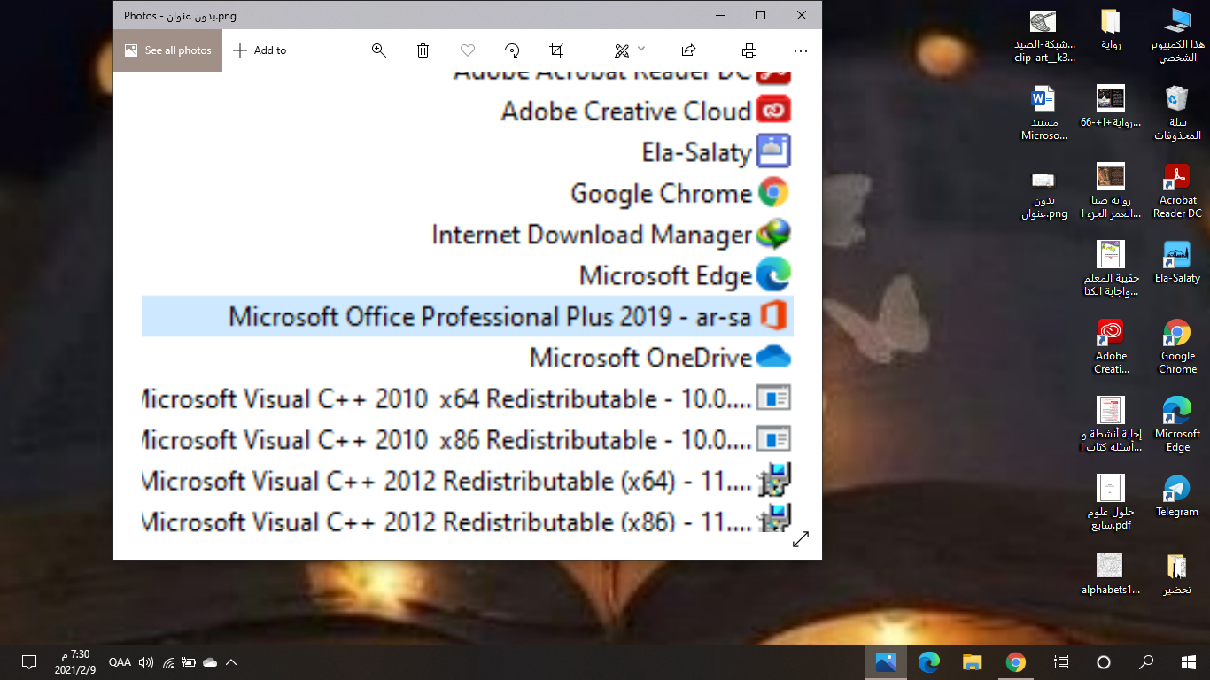Click the Zoom magnifier icon in Photos toolbar
1210x680 pixels.
(x=379, y=50)
